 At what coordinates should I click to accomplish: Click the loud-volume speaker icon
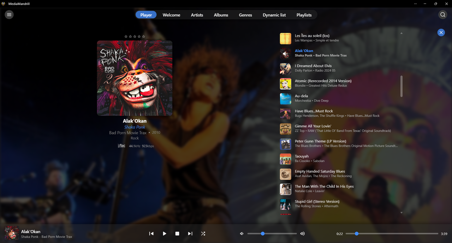[x=302, y=233]
